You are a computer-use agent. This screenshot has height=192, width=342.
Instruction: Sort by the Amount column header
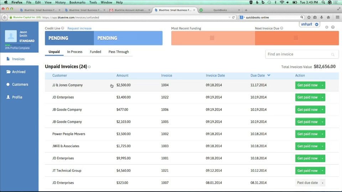tap(122, 75)
